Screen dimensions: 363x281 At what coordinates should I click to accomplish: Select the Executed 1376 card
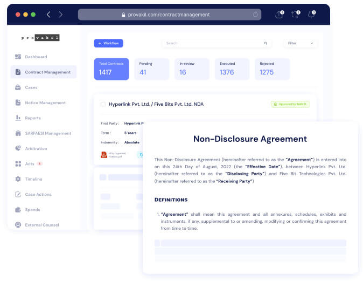(x=232, y=69)
